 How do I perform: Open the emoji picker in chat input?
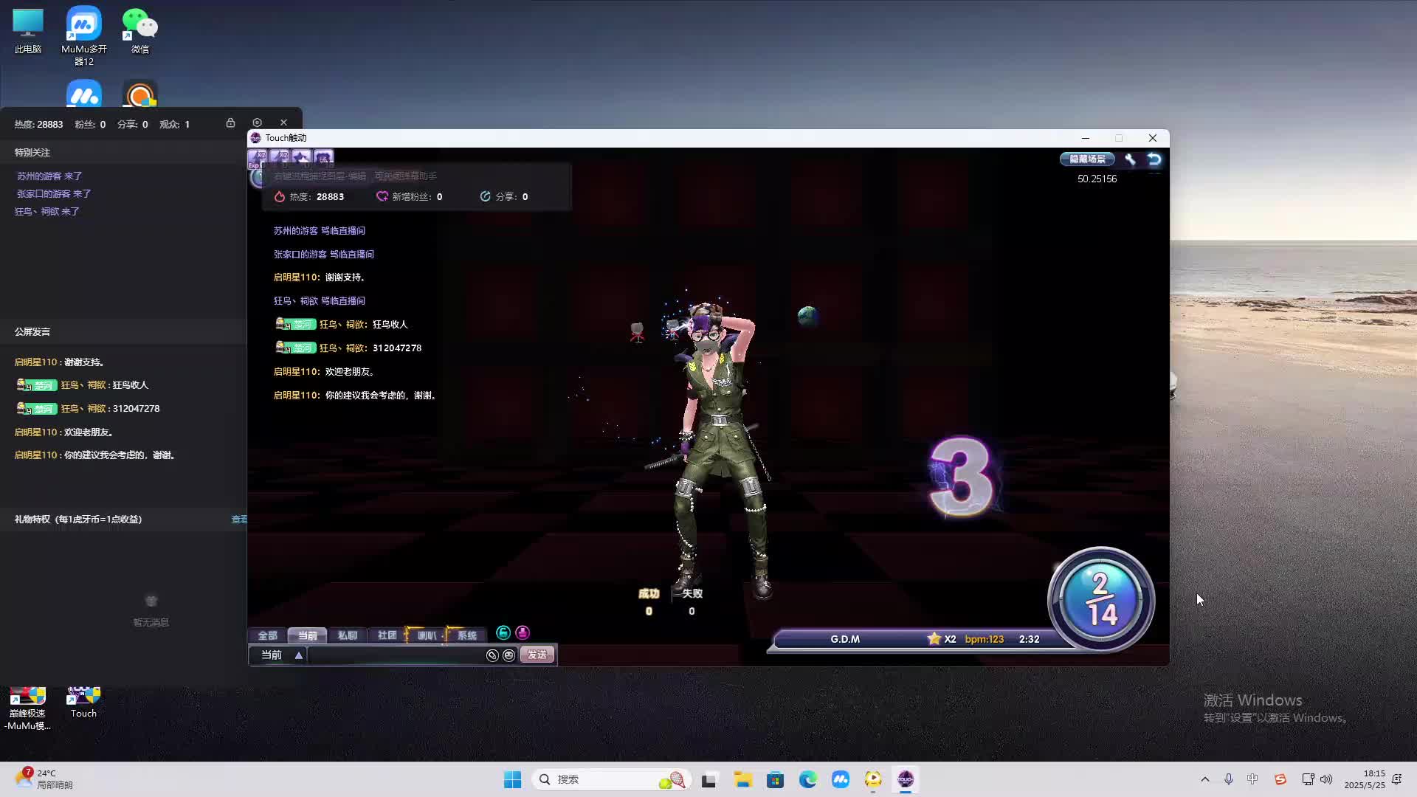click(x=508, y=655)
